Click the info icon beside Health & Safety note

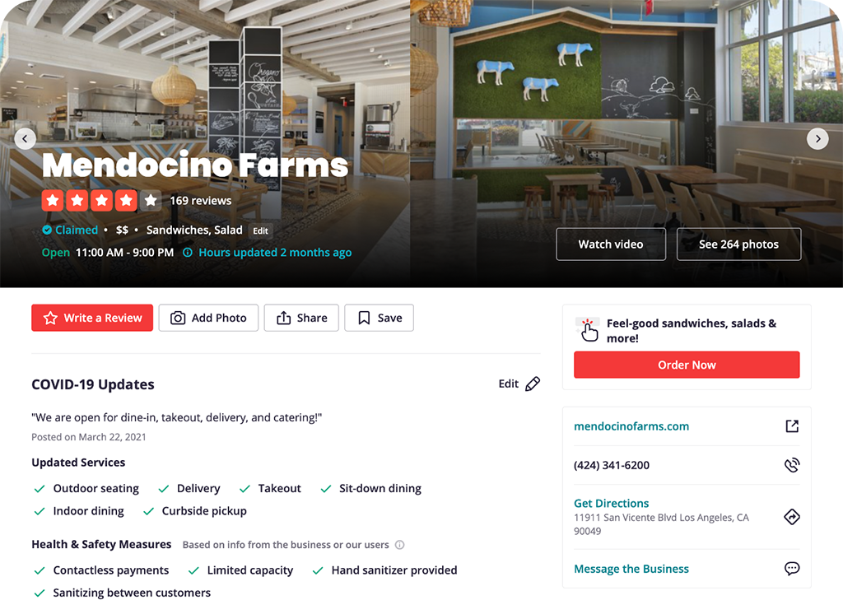click(x=399, y=545)
